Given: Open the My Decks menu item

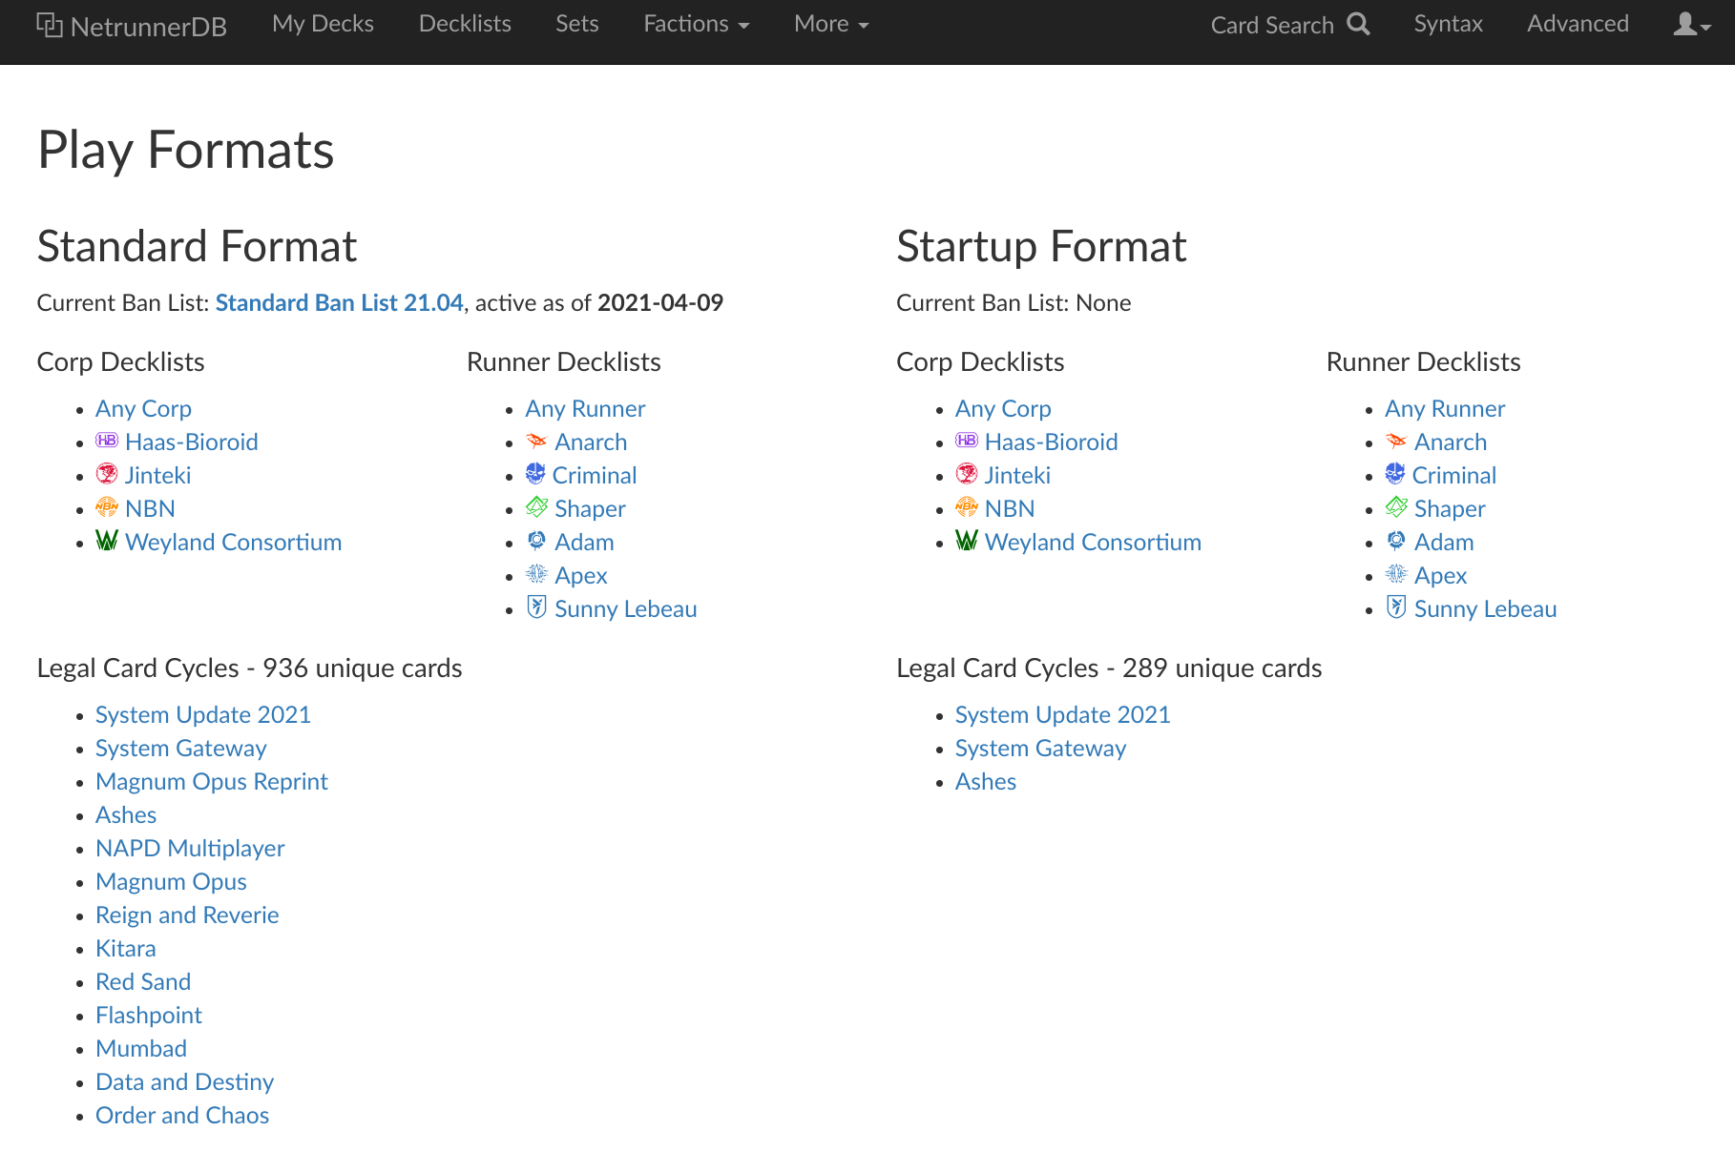Looking at the screenshot, I should [x=323, y=24].
